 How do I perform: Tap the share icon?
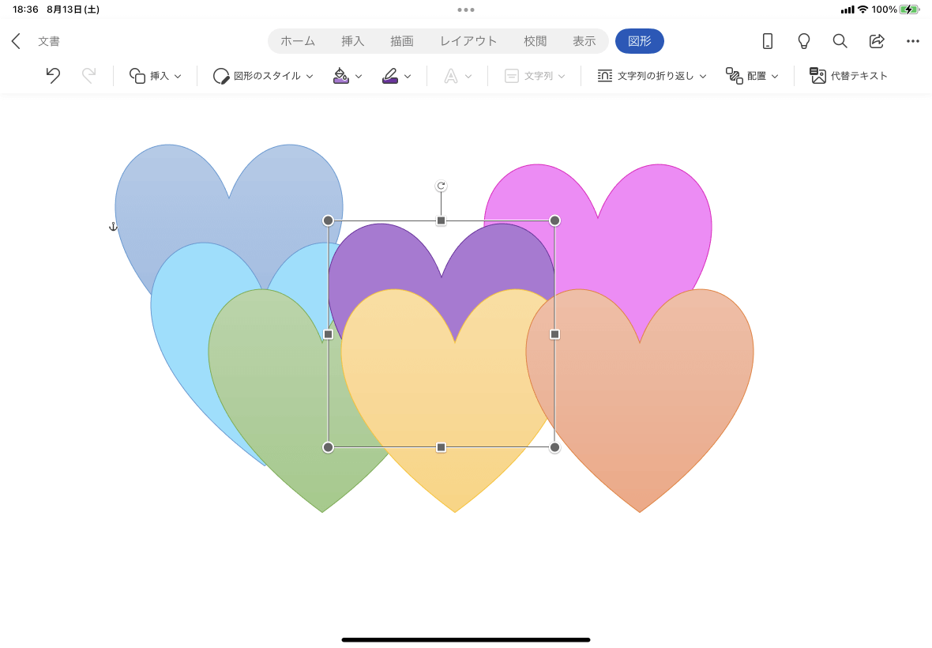(x=877, y=41)
